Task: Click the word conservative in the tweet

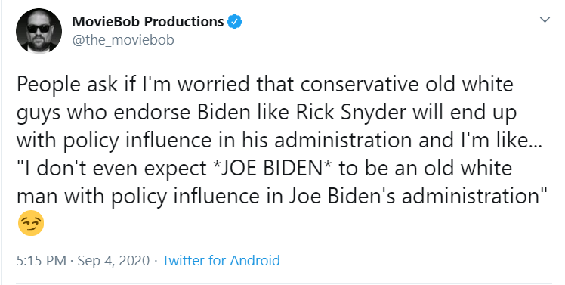Action: (x=360, y=85)
